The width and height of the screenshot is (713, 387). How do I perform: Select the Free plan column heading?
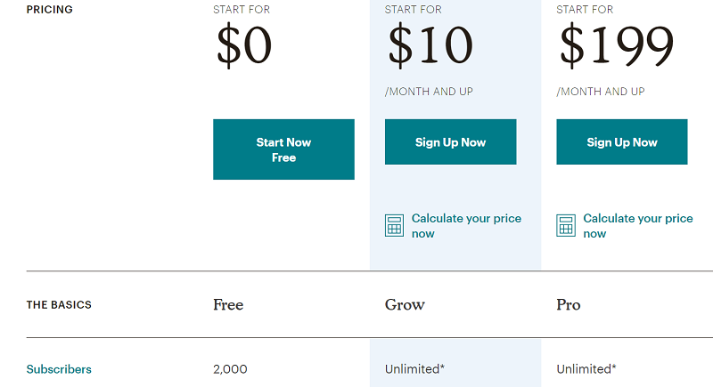click(x=228, y=305)
